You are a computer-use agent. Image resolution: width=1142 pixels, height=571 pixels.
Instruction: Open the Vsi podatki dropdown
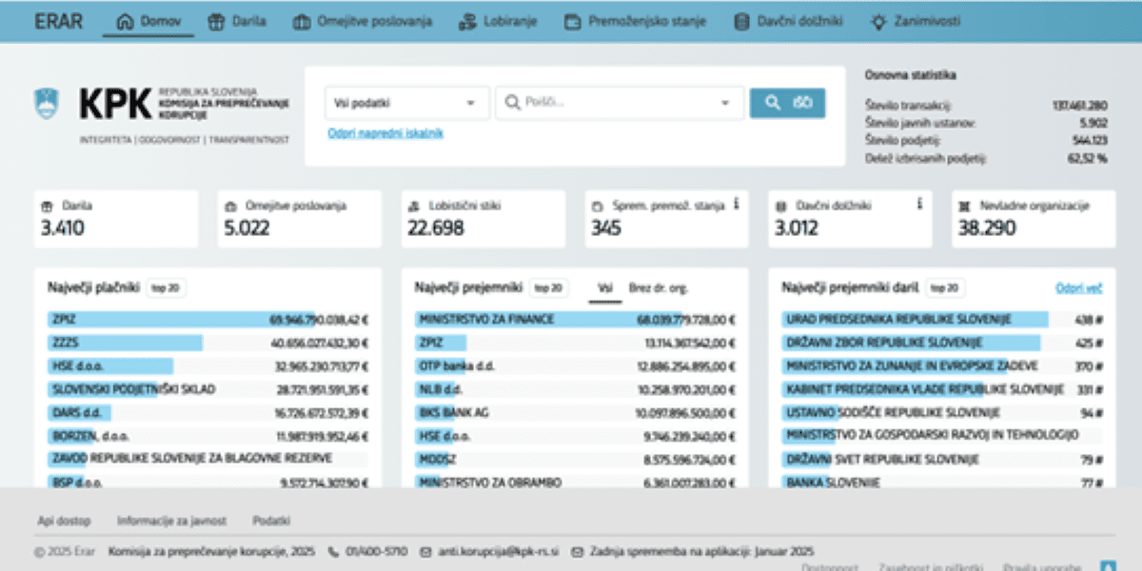tap(406, 103)
